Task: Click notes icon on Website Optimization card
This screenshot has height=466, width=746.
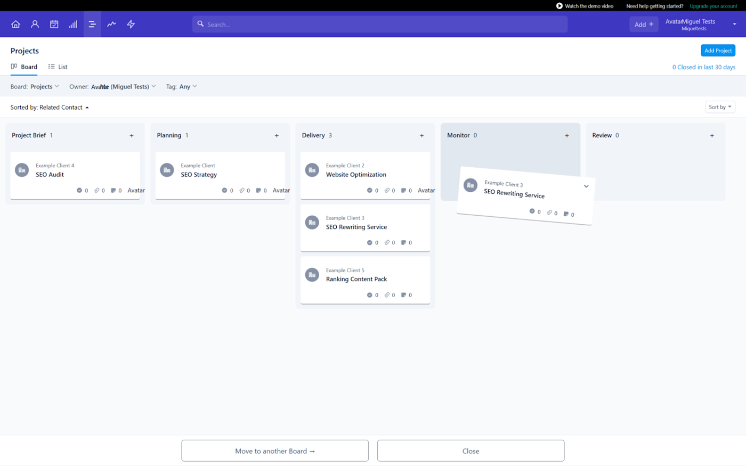Action: [403, 190]
